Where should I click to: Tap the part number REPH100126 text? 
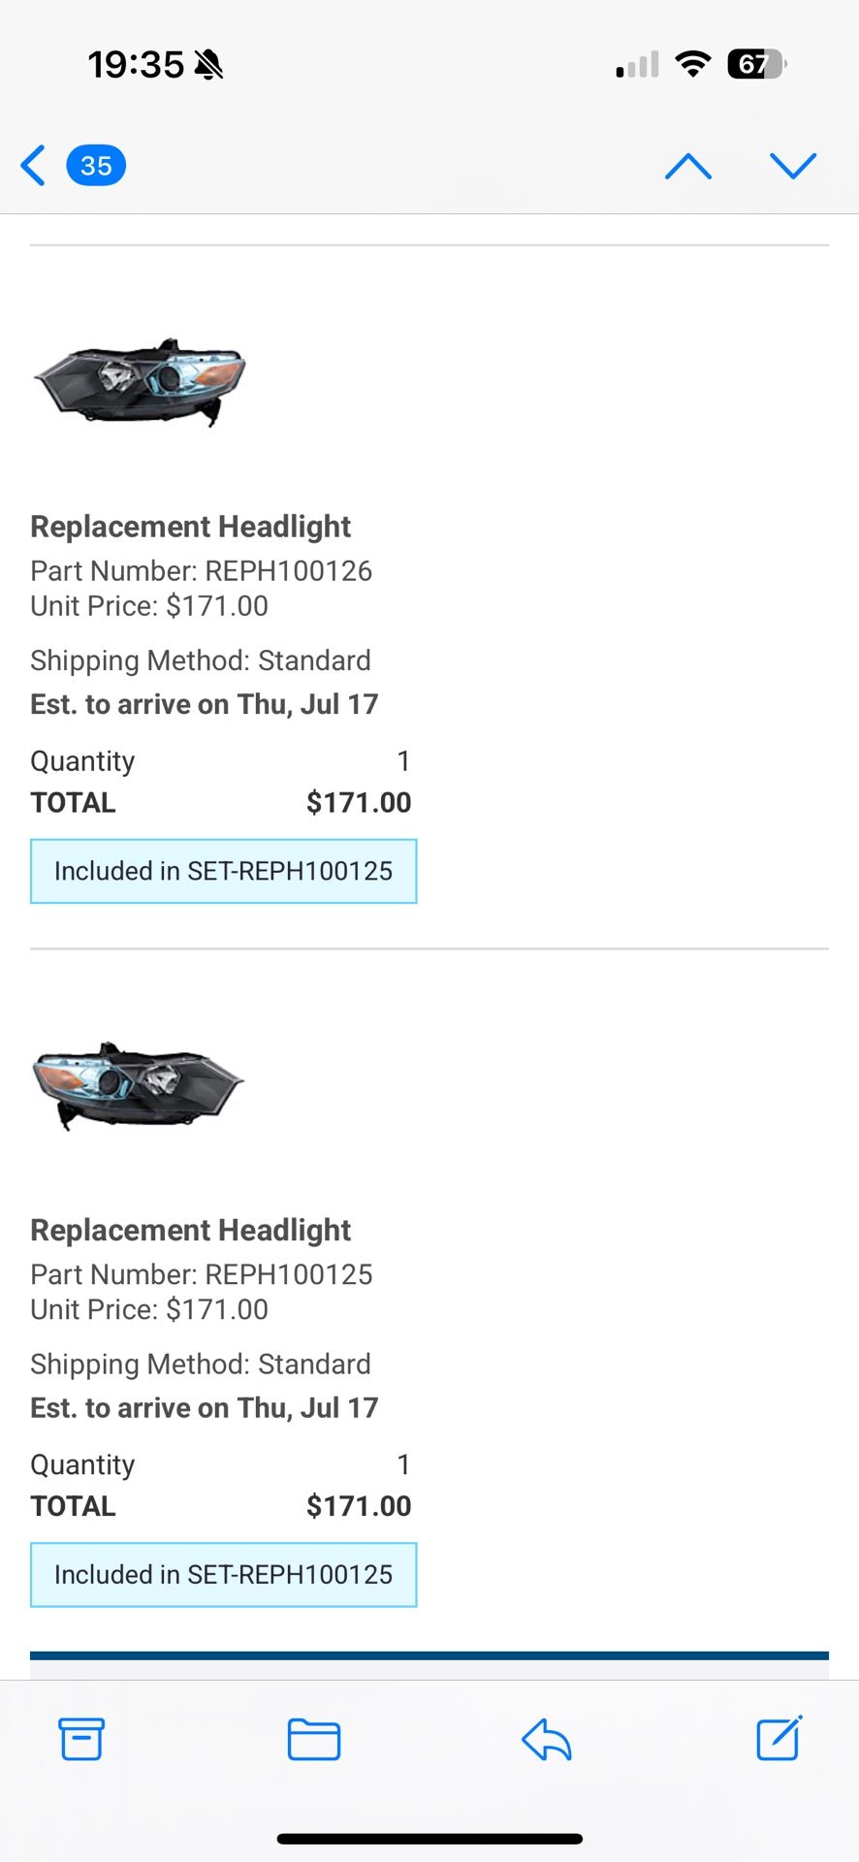click(202, 571)
